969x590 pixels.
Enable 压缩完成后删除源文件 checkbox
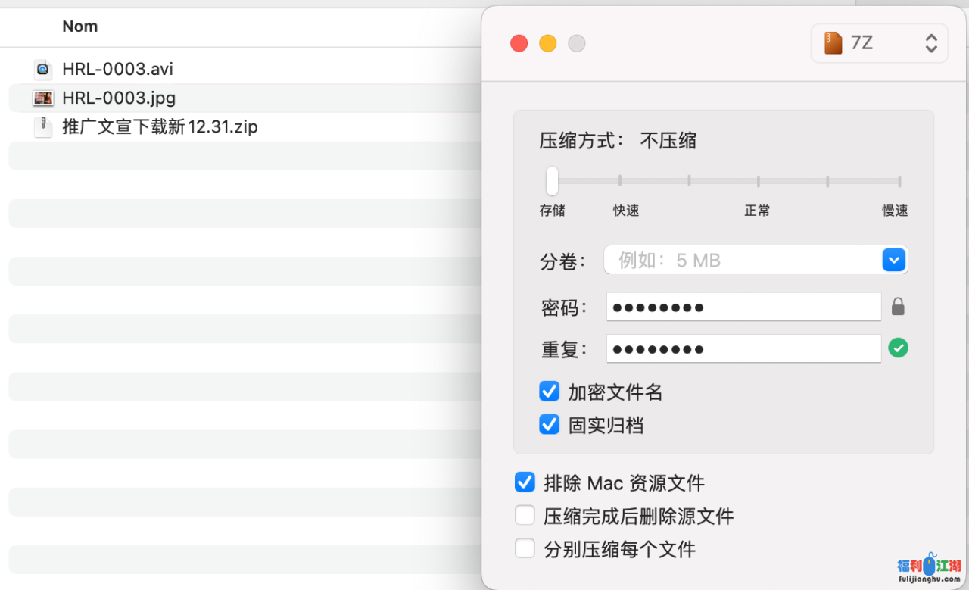pos(525,516)
